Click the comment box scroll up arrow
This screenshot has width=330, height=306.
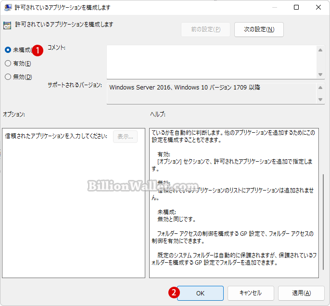(x=320, y=50)
